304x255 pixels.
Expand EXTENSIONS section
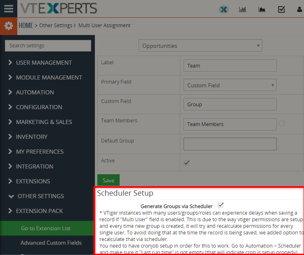[x=29, y=181]
